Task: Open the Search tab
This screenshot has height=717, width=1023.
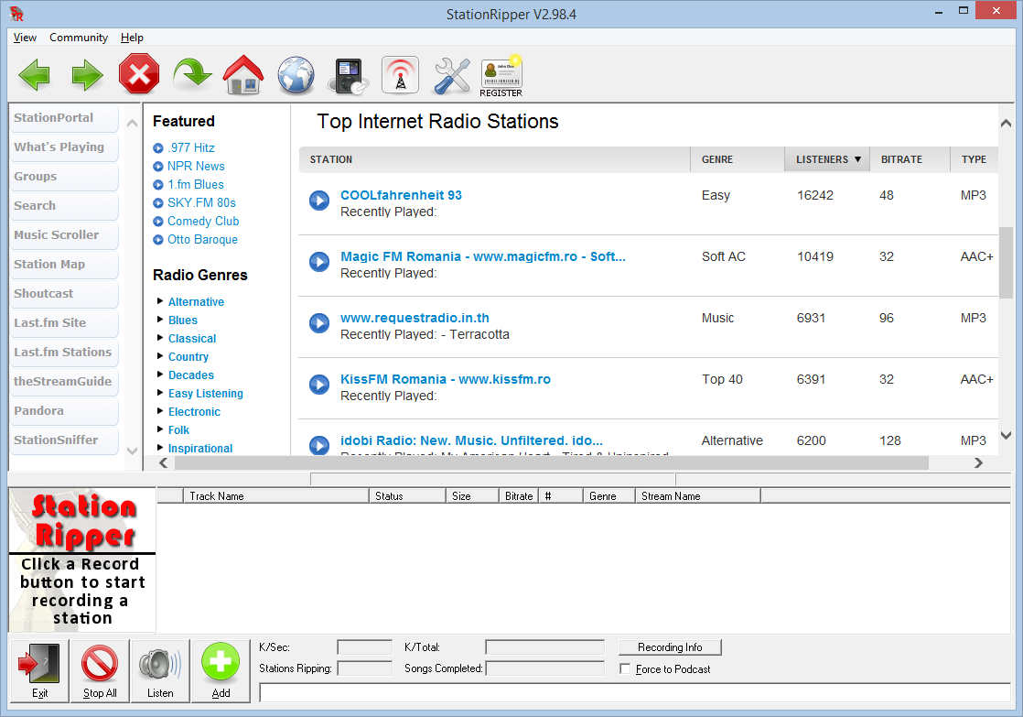Action: coord(65,206)
